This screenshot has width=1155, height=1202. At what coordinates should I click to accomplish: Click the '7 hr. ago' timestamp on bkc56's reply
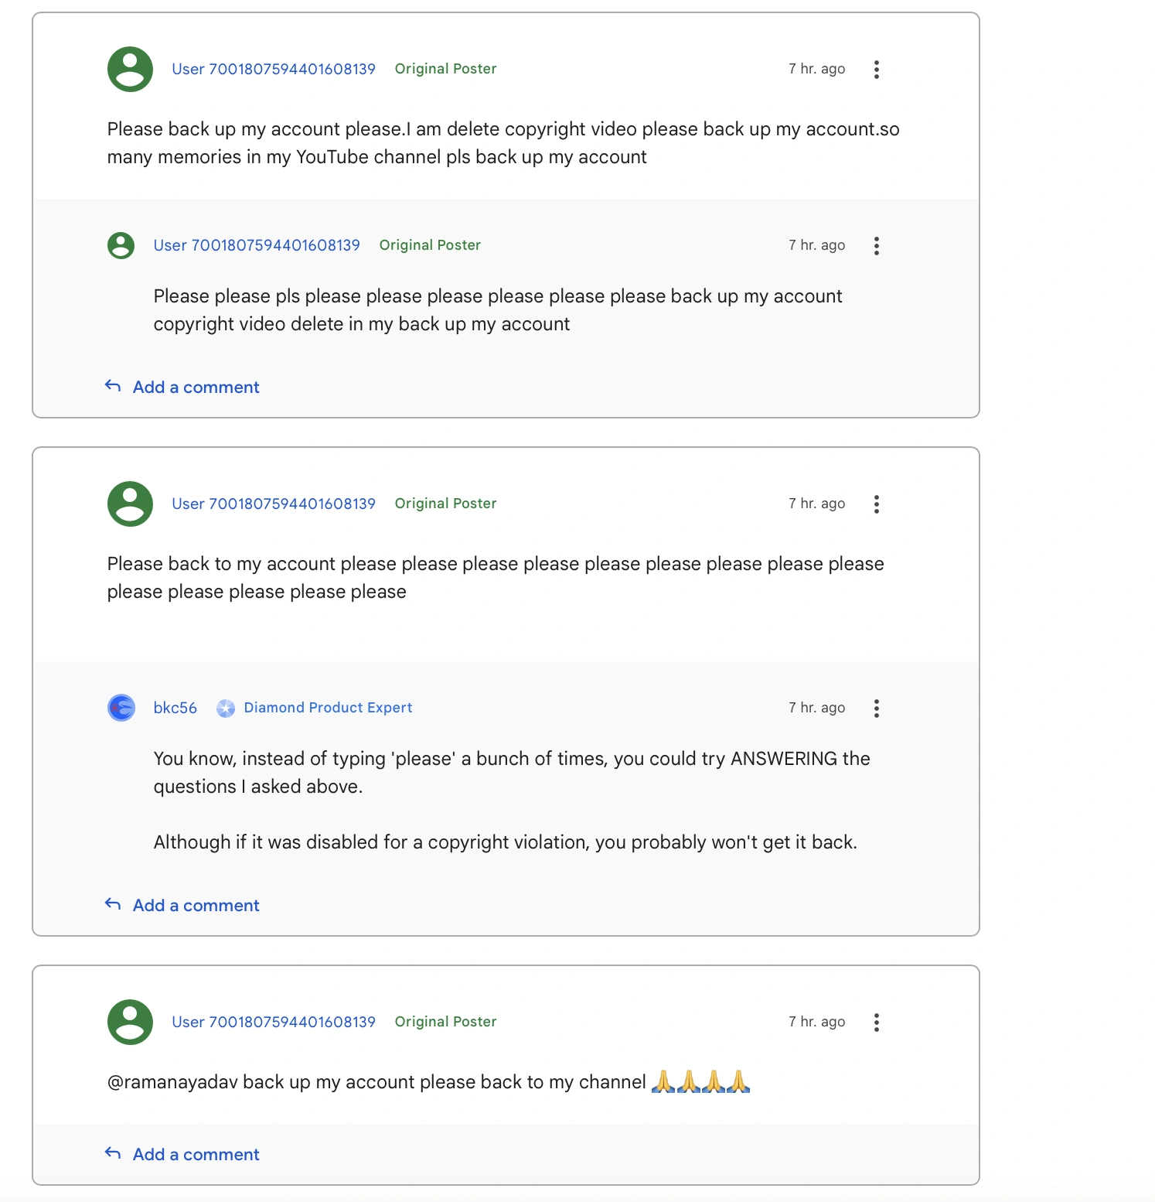point(816,708)
